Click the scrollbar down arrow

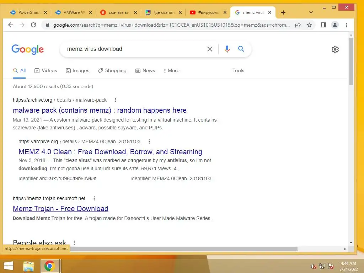[x=351, y=243]
